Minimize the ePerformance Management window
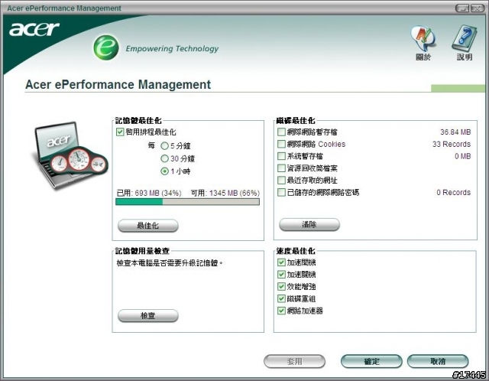Viewport: 489px width, 381px height. tap(462, 8)
